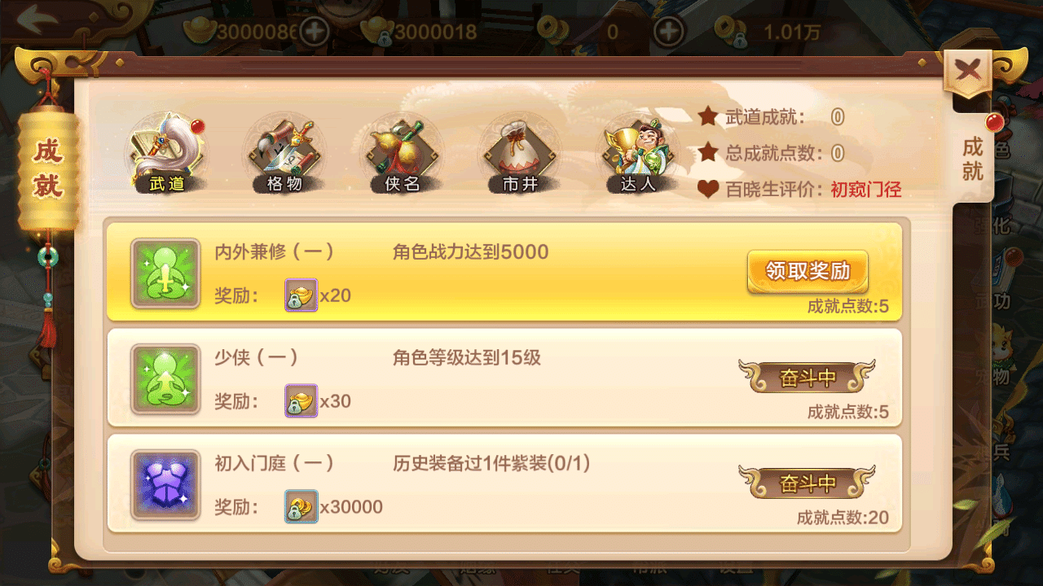Open the 格物 achievement category

[284, 154]
